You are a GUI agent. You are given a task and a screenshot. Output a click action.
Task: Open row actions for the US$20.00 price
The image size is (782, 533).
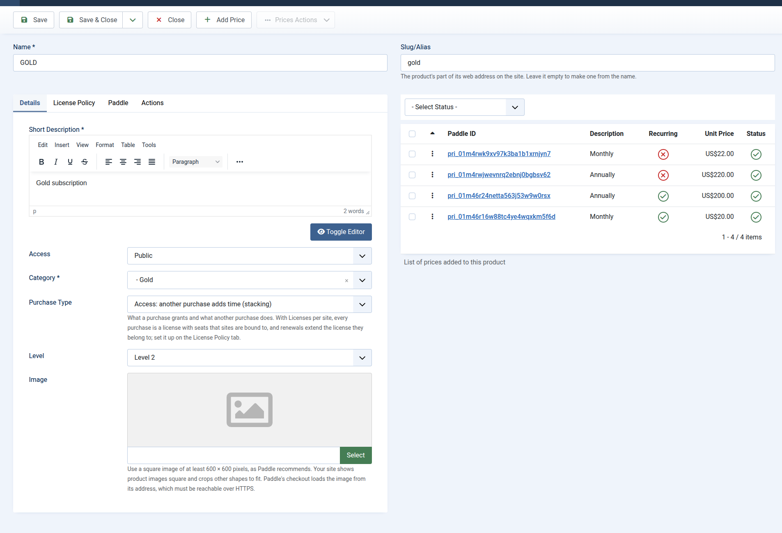point(432,216)
